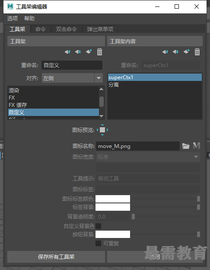Image resolution: width=210 pixels, height=270 pixels.
Task: Minimize the 工具架编辑器 window
Action: click(x=157, y=7)
